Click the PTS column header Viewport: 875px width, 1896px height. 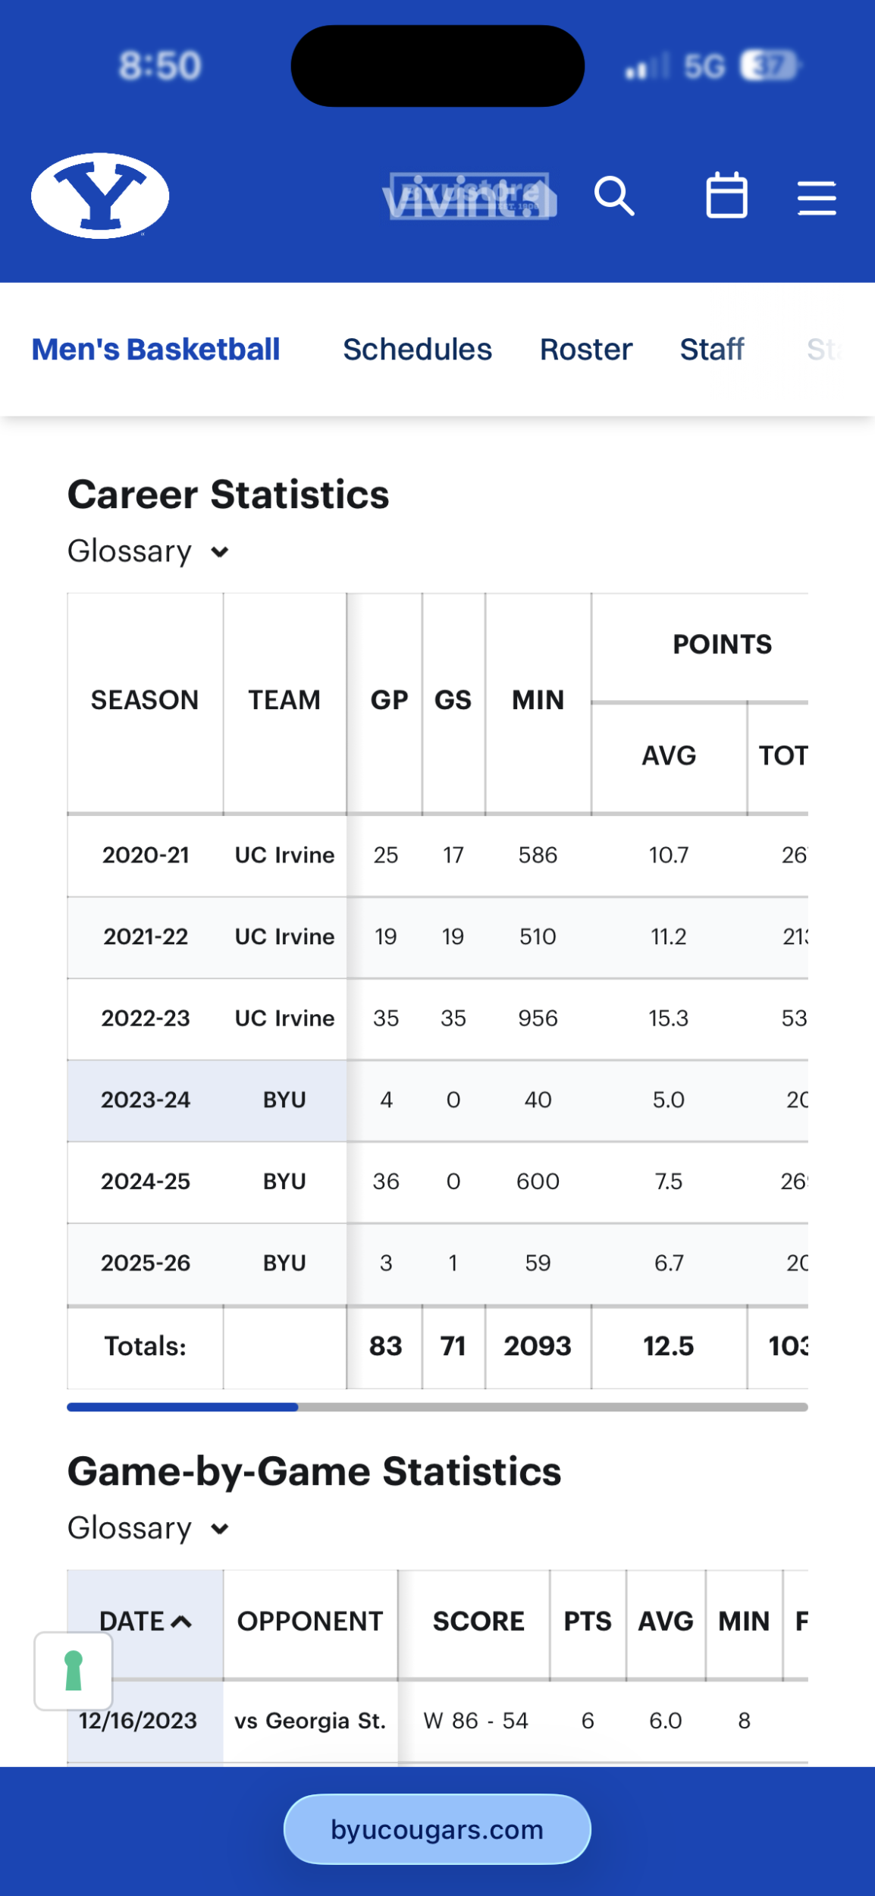pos(587,1621)
